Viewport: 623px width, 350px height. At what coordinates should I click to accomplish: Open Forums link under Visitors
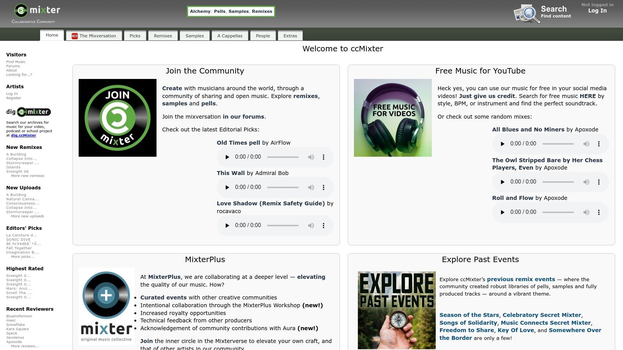(x=13, y=66)
